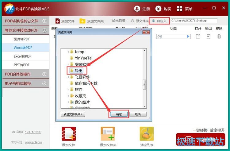Viewport: 230px width, 151px height.
Task: Click 添加文件夹 text in top toolbar
Action: click(x=95, y=21)
